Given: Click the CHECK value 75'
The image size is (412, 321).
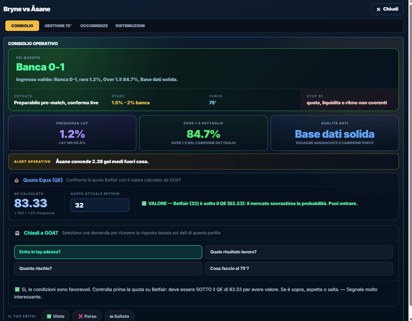Looking at the screenshot, I should pyautogui.click(x=213, y=103).
